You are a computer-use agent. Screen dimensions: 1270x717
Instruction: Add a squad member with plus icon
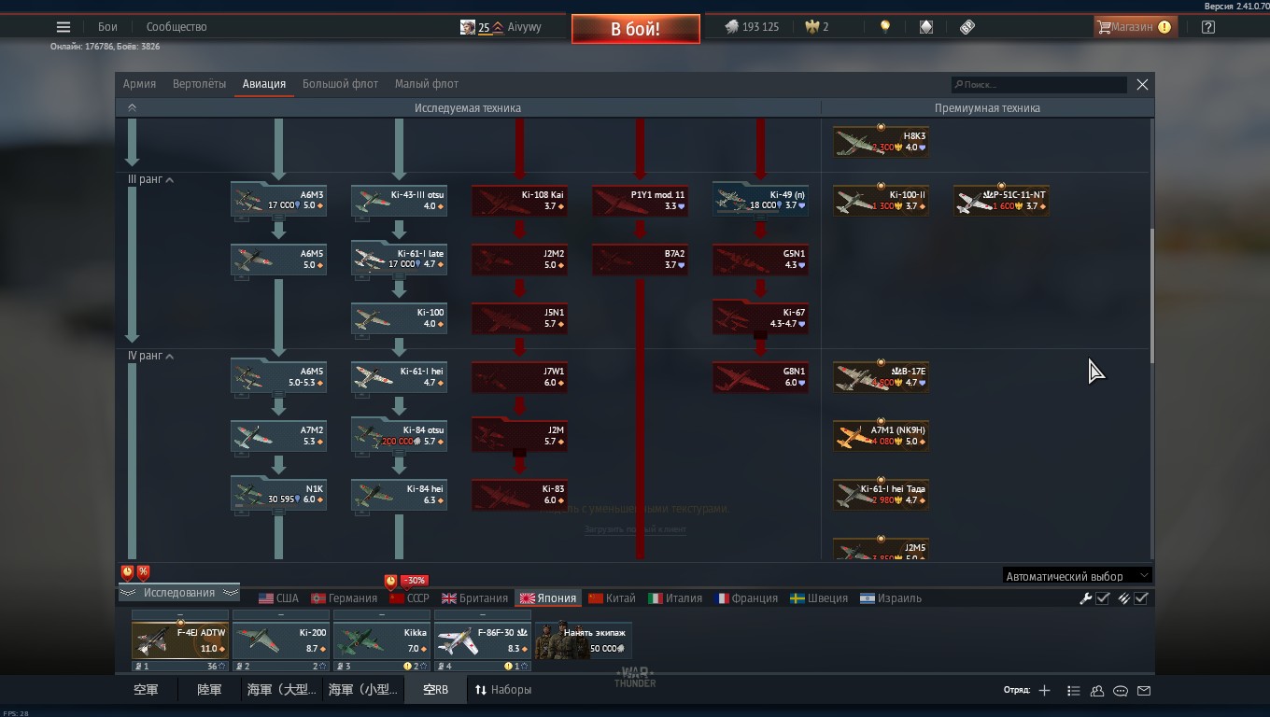tap(1044, 690)
